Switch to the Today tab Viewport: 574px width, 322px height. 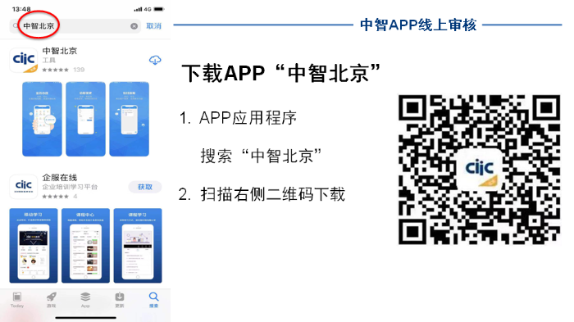click(17, 300)
